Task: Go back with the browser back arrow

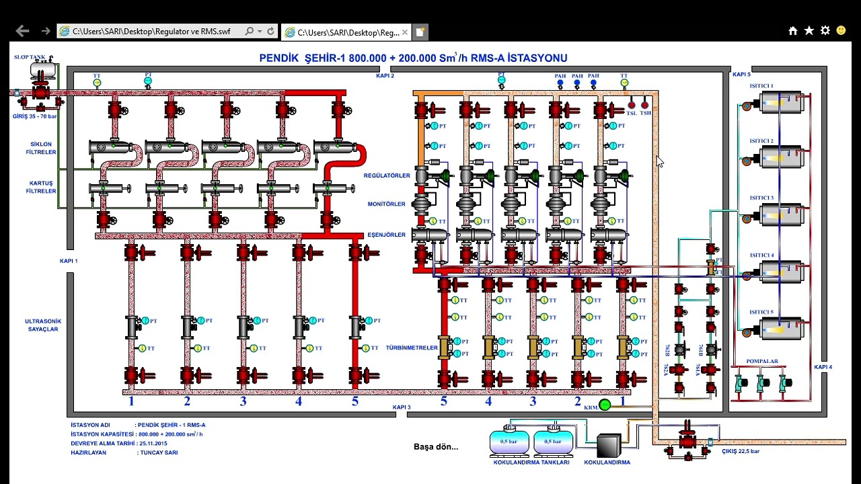Action: pyautogui.click(x=22, y=31)
